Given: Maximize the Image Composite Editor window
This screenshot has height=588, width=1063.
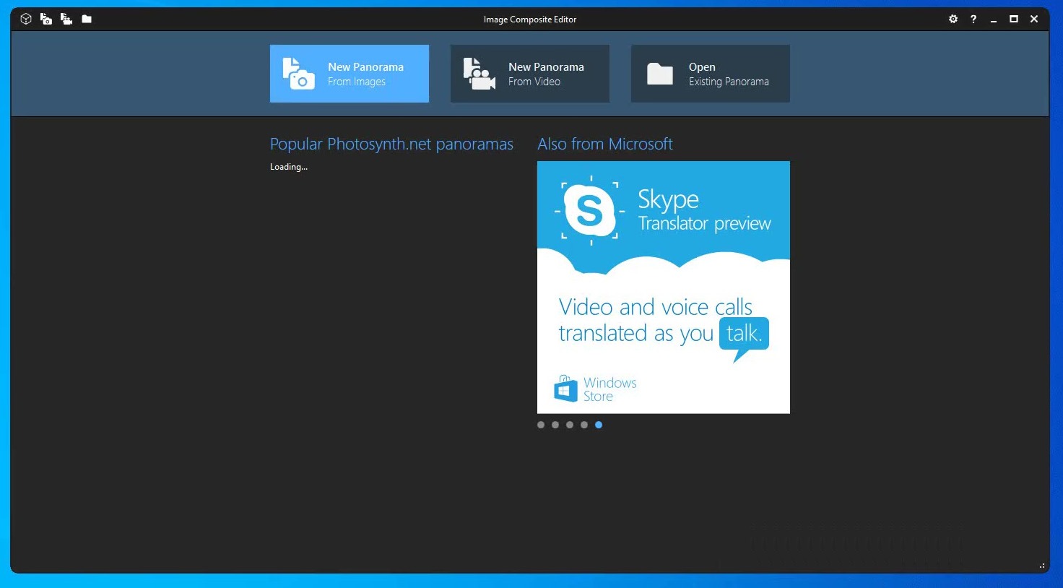Looking at the screenshot, I should (1014, 19).
